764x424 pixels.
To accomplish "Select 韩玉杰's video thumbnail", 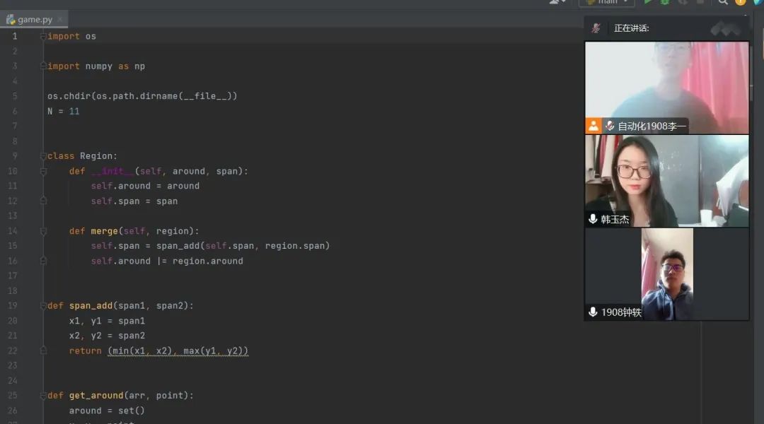I will coord(666,180).
